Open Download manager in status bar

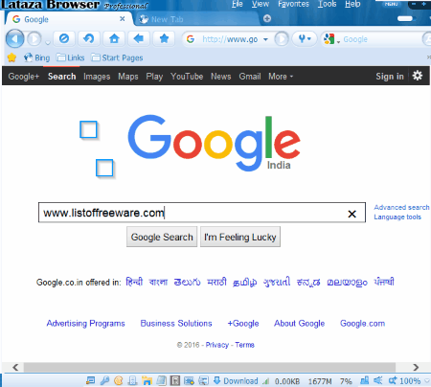(236, 380)
